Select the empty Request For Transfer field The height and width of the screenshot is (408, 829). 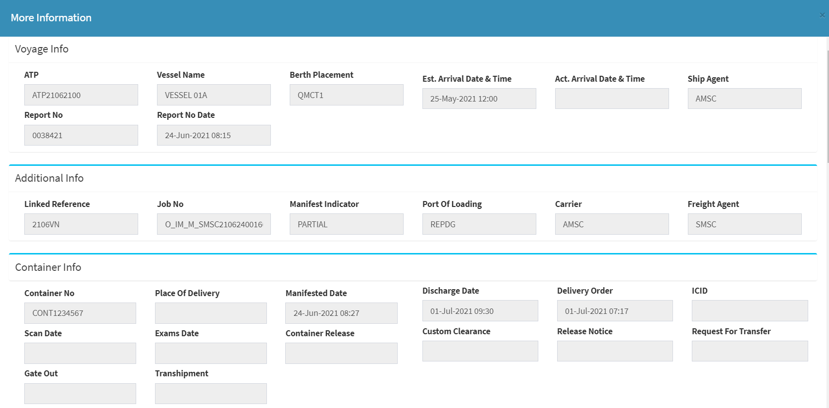point(750,351)
